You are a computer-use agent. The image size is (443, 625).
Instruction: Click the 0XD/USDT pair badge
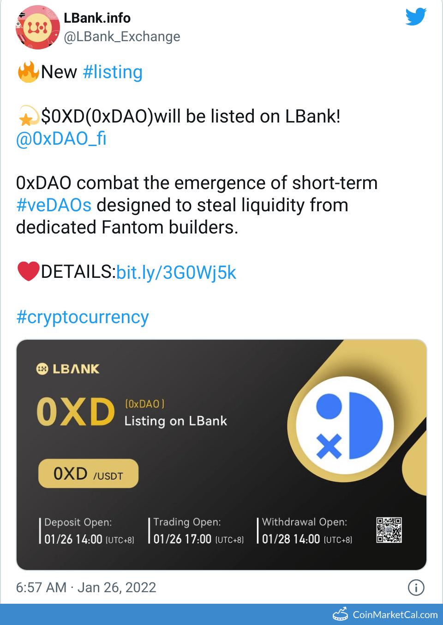pos(88,473)
